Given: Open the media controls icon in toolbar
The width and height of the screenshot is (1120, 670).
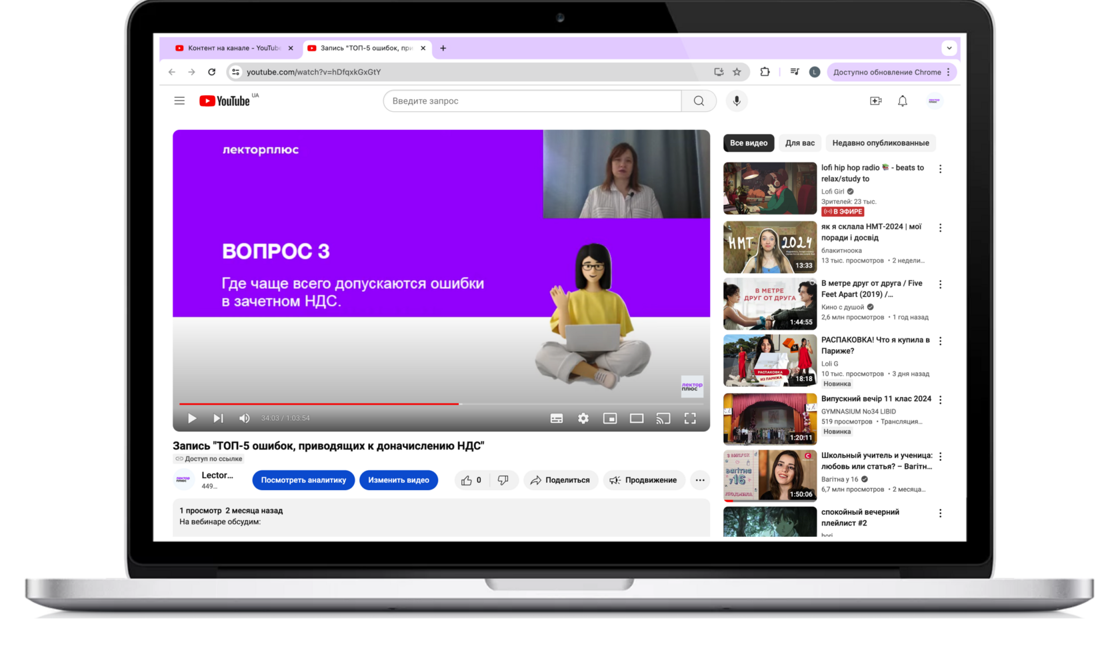Looking at the screenshot, I should pyautogui.click(x=795, y=72).
